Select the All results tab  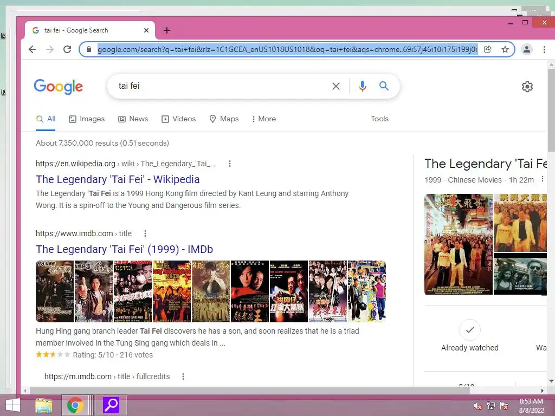[x=46, y=119]
